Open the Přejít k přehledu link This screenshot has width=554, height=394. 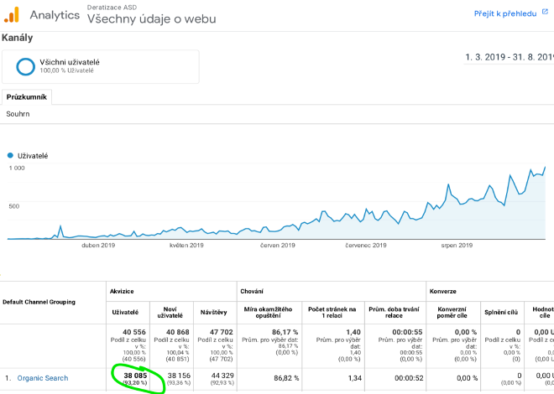click(505, 13)
